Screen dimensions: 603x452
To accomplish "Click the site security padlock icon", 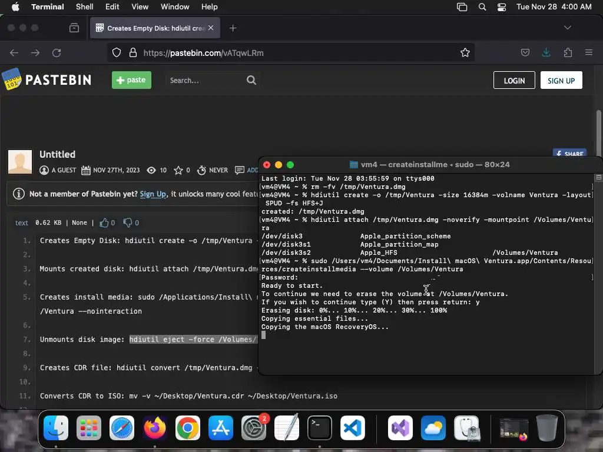I will 133,52.
